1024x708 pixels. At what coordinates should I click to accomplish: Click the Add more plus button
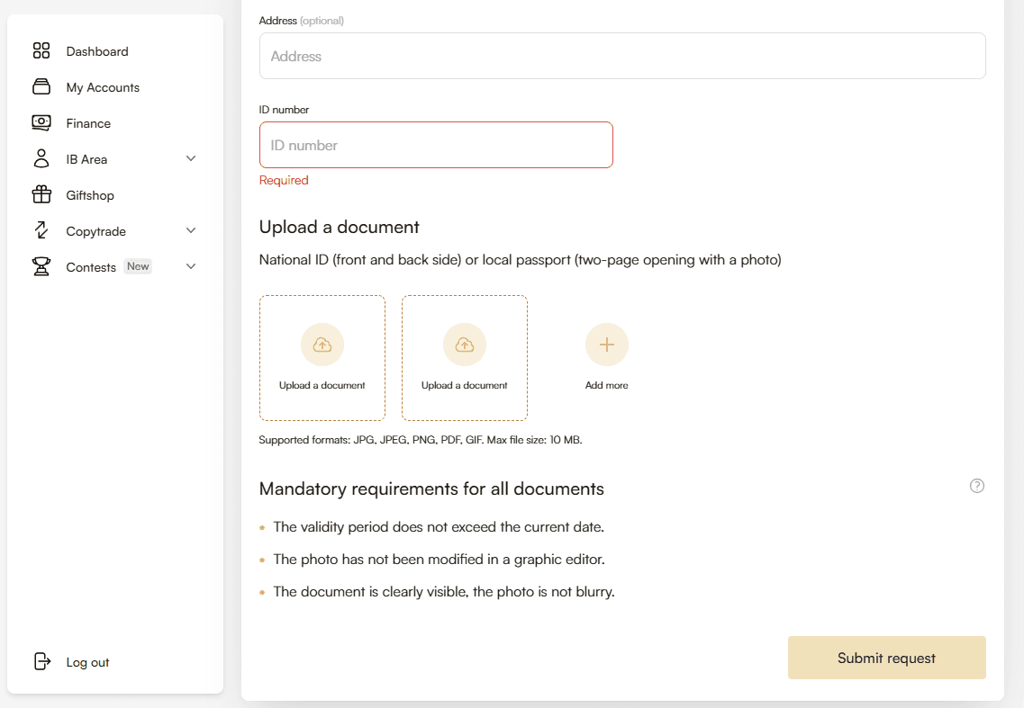pos(607,345)
